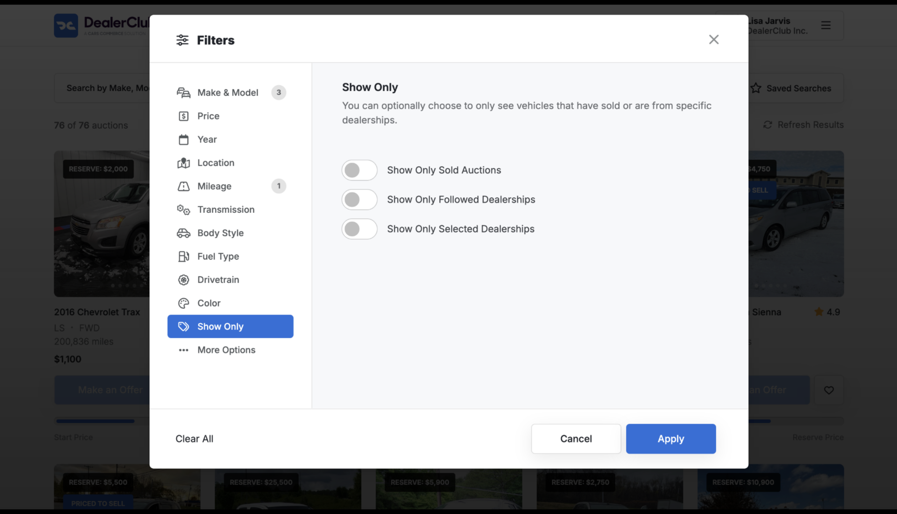Viewport: 897px width, 514px height.
Task: Click the Trax Start Price progress bar
Action: point(102,421)
